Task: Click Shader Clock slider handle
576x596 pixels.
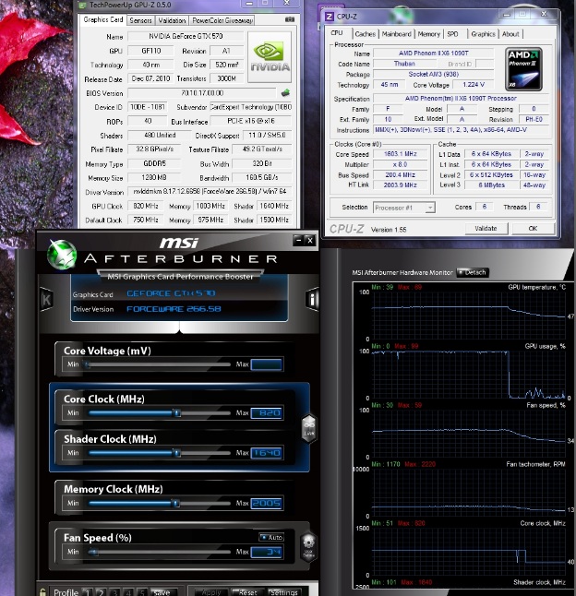Action: [176, 453]
